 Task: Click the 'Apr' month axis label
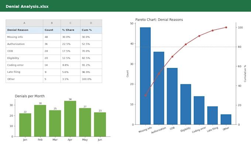pos(70,140)
